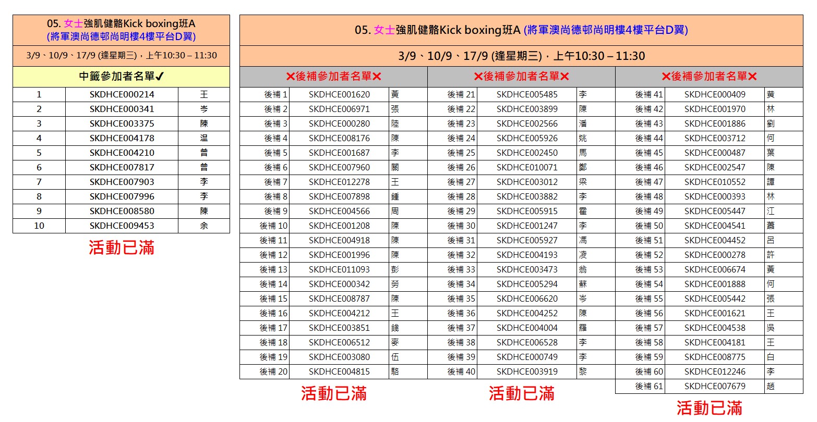
Task: Select the schedule text in the right table header
Action: (521, 56)
